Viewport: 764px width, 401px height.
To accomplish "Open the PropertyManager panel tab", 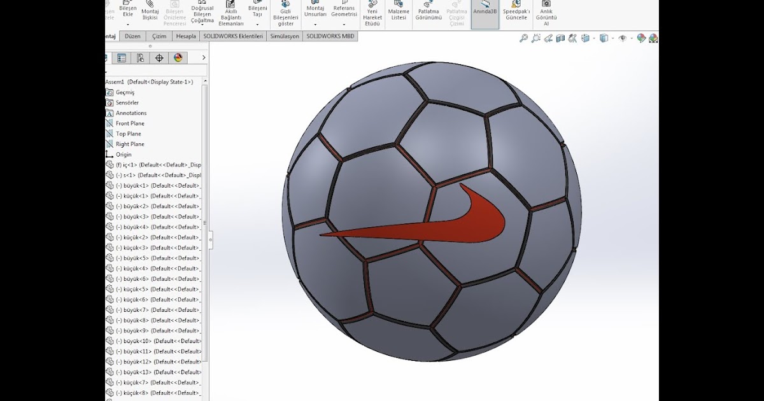I will pyautogui.click(x=122, y=58).
